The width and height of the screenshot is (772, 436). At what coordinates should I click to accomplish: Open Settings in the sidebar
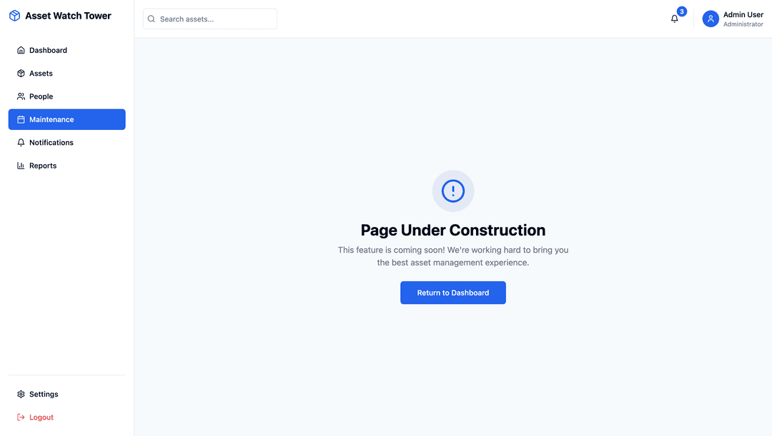[44, 394]
